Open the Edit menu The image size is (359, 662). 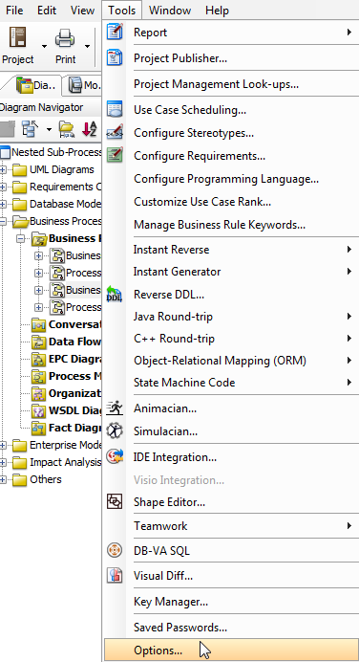click(x=47, y=10)
